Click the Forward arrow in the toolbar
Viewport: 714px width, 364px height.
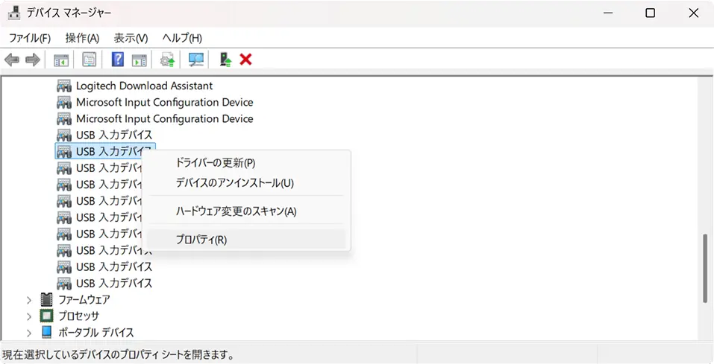(32, 60)
